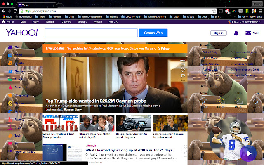Viewport: 264px width, 165px height.
Task: Follow the live updates banner
Action: [x=163, y=49]
